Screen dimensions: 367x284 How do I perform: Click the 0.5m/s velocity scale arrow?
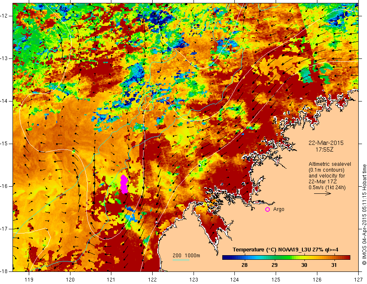coord(322,193)
